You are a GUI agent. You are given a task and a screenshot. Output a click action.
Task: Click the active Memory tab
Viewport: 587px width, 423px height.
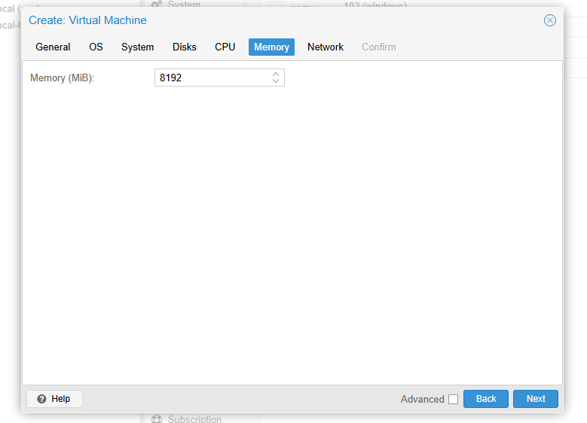[x=271, y=47]
